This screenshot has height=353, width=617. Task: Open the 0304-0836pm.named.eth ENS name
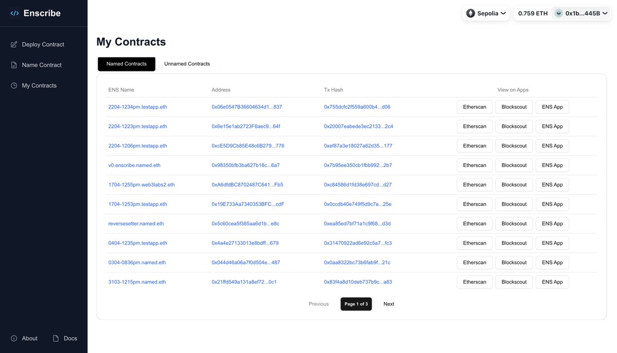click(137, 263)
